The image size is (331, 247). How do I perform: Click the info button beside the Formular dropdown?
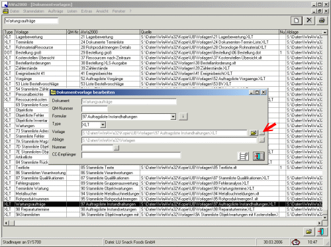(x=183, y=117)
